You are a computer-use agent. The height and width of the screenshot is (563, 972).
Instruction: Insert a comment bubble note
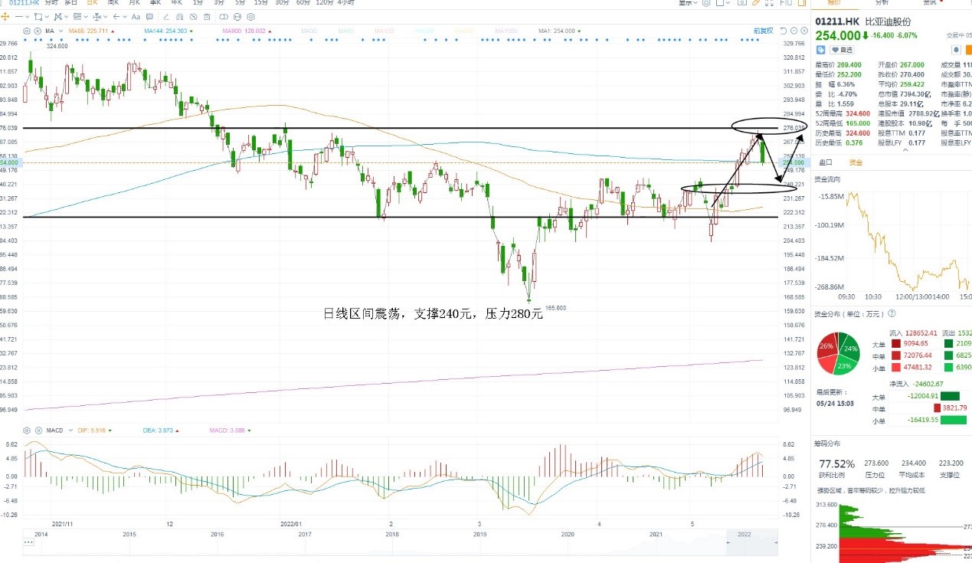click(x=149, y=17)
